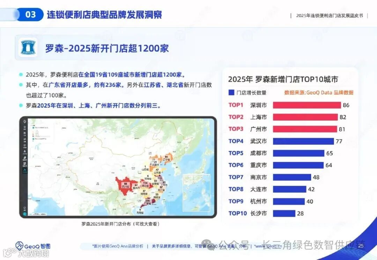Click the www.geoq.cn link in footer
Screen dimensions: 377x260
tap(268, 246)
